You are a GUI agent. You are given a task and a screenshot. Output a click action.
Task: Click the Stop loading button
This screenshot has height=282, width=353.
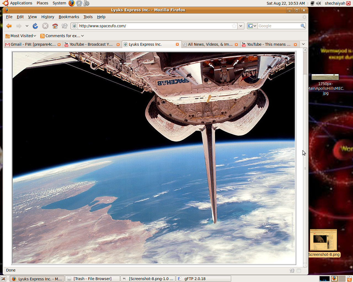(x=45, y=26)
